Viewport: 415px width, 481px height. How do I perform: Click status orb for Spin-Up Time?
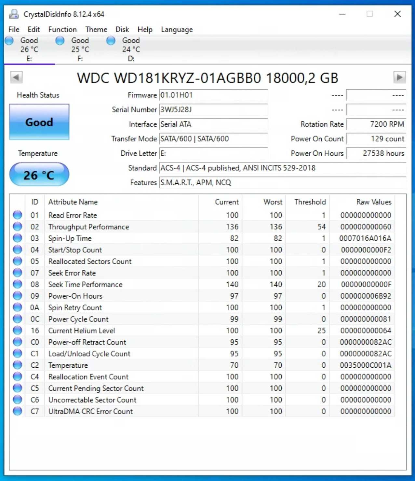(17, 238)
